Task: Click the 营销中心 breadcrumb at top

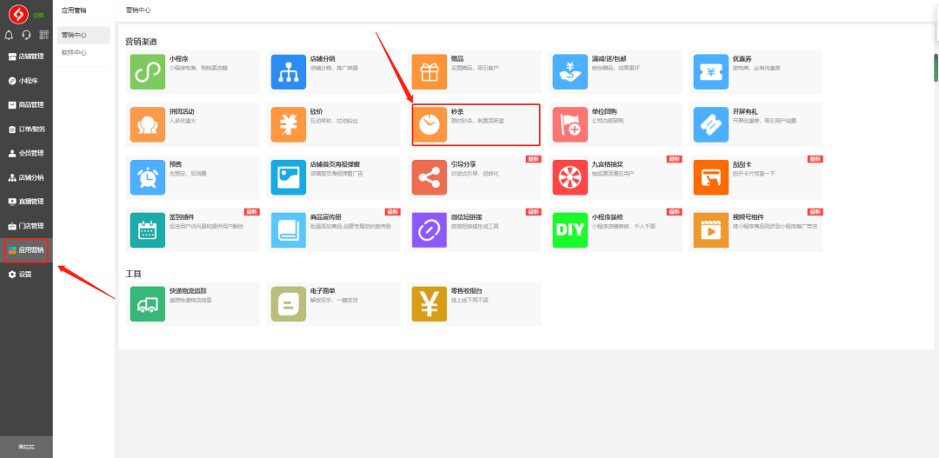Action: click(x=138, y=10)
